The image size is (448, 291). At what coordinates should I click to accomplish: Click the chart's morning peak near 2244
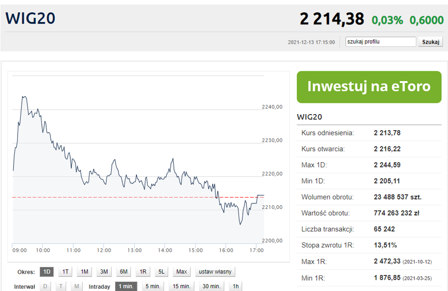click(24, 97)
